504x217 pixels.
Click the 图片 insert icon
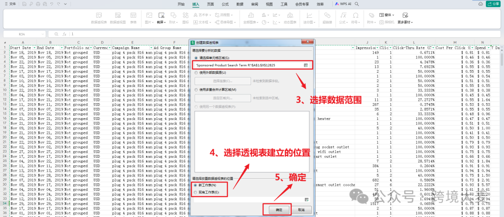[149, 15]
